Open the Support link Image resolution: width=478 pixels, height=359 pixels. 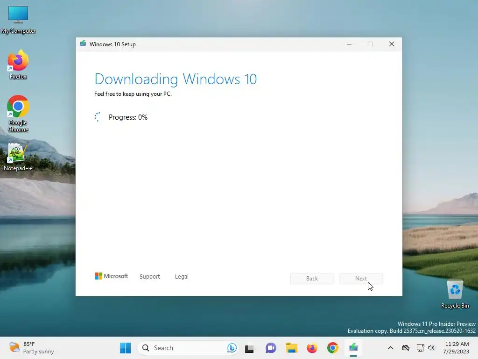(x=150, y=277)
